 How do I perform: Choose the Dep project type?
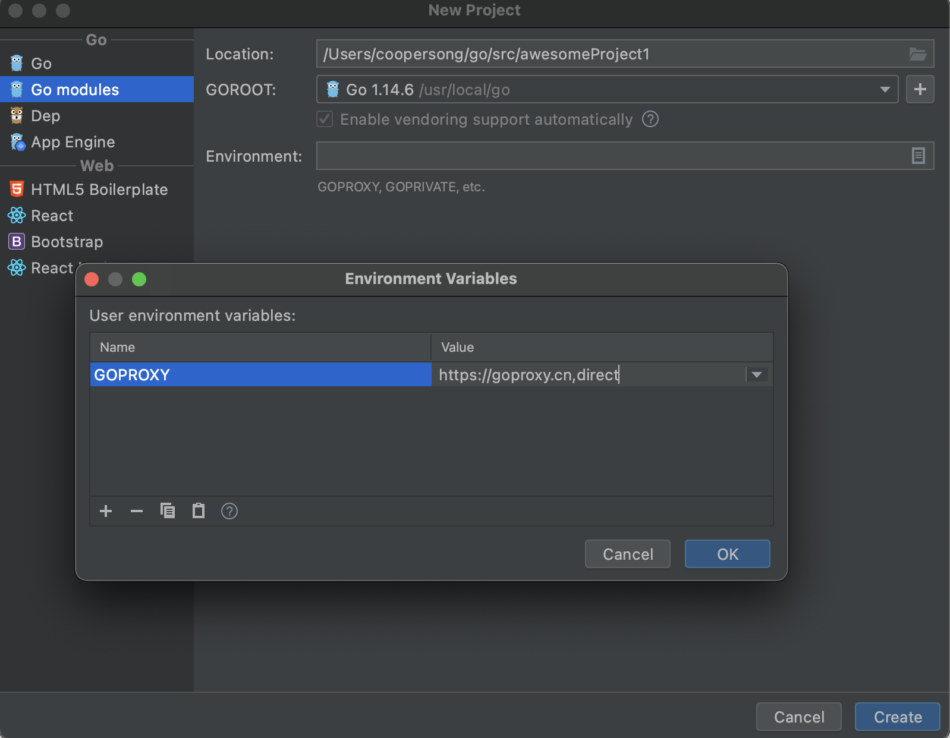96,115
